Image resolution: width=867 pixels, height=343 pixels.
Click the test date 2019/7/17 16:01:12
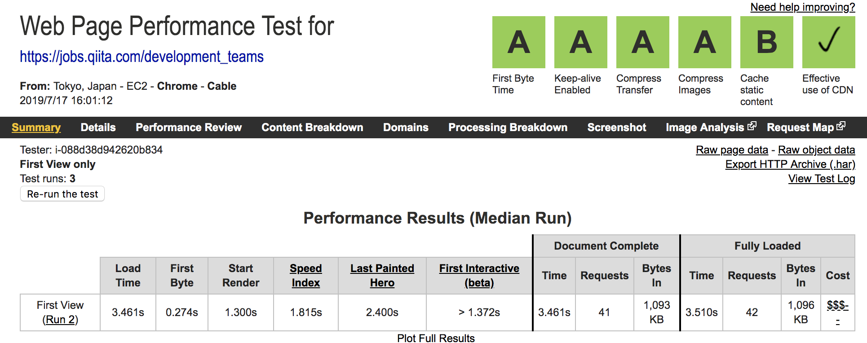coord(66,101)
